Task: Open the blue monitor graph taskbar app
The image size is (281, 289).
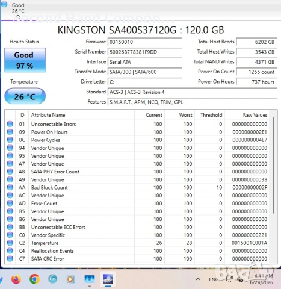Action: tap(90, 279)
